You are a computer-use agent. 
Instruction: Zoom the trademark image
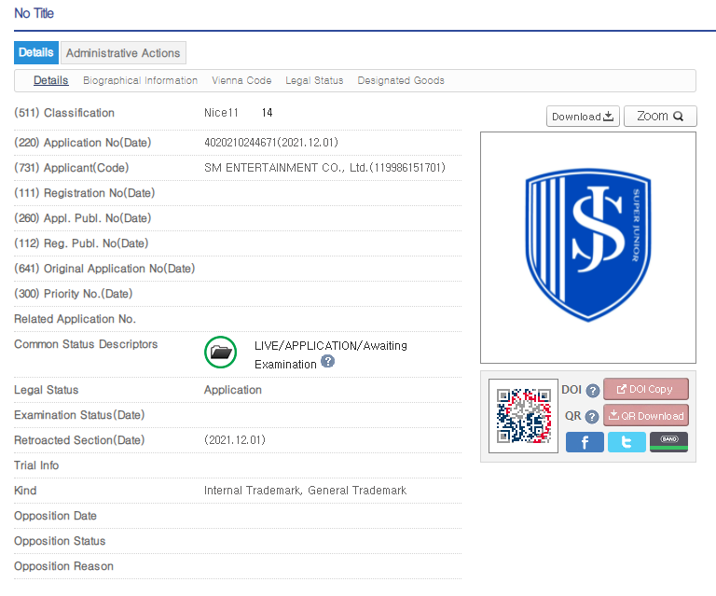pos(660,117)
